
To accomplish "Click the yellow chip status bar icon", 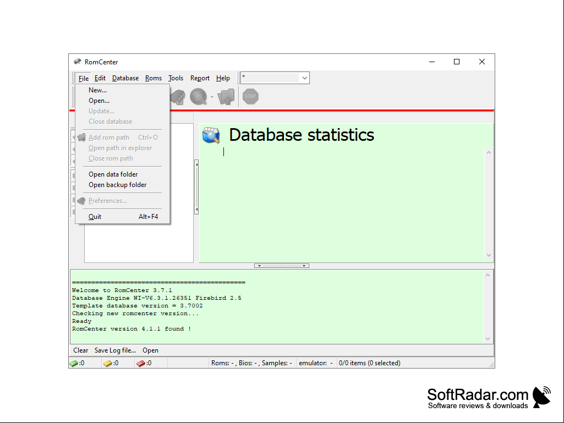I will (x=107, y=363).
